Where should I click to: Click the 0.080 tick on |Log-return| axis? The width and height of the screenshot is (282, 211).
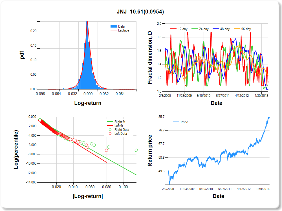[x=107, y=187]
